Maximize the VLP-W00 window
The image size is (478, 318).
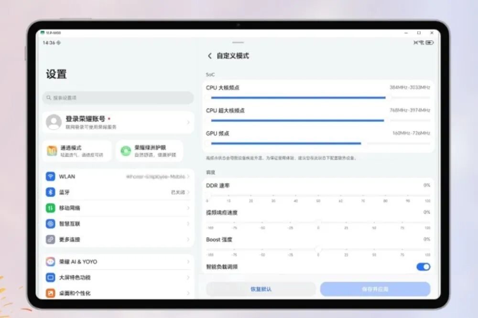[419, 33]
